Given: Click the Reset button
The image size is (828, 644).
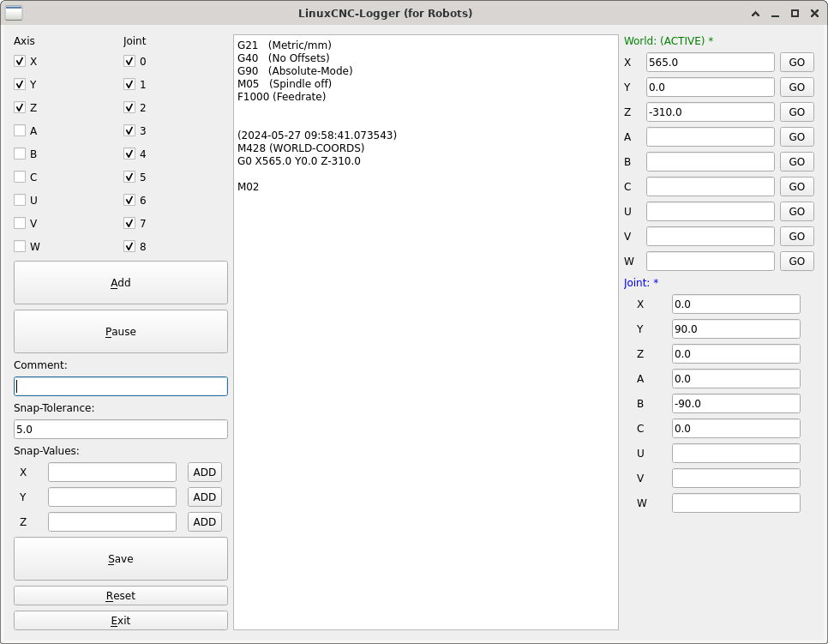Looking at the screenshot, I should (120, 596).
